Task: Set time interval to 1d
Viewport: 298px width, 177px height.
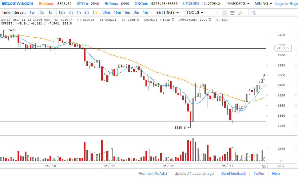Action: click(50, 13)
